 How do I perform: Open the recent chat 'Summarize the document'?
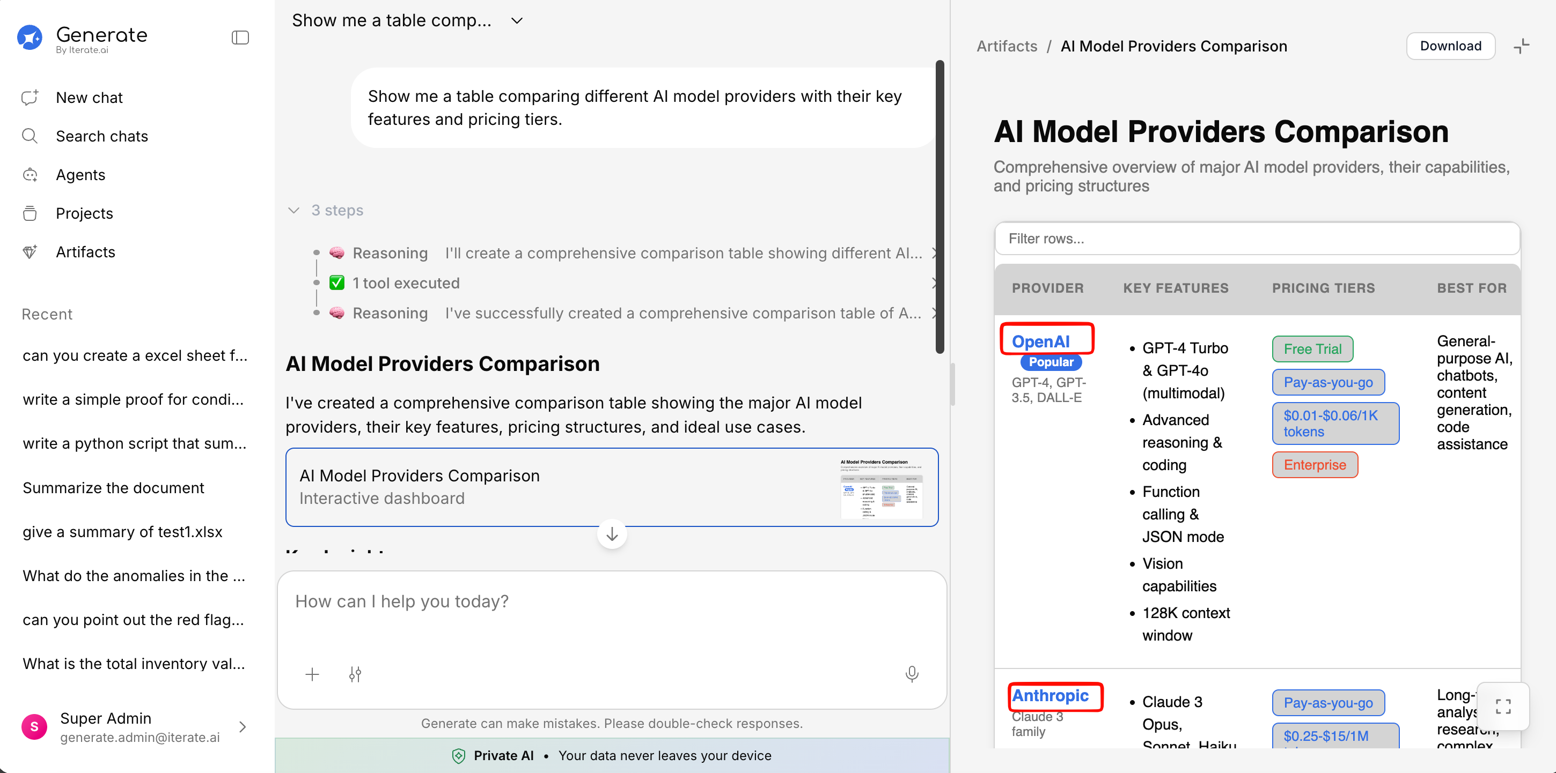click(114, 488)
